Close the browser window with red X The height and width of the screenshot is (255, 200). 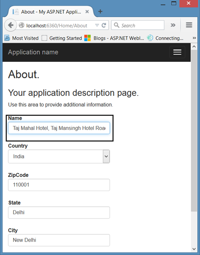click(x=188, y=3)
